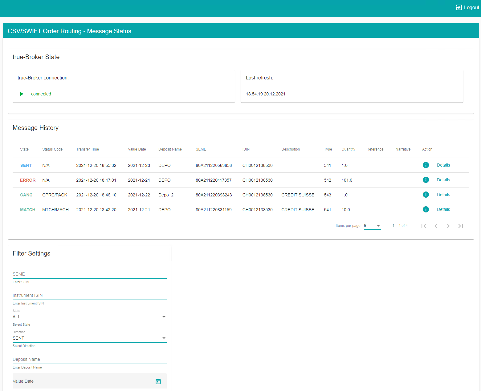This screenshot has width=481, height=391.
Task: Click transfer time 2021-12-20 18:47:01
Action: pyautogui.click(x=96, y=180)
